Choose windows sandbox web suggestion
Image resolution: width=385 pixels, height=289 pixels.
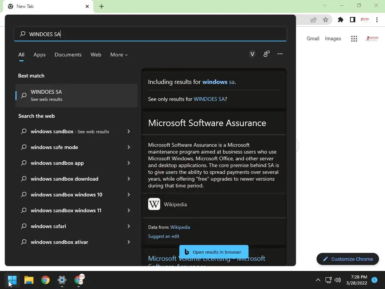pyautogui.click(x=70, y=131)
